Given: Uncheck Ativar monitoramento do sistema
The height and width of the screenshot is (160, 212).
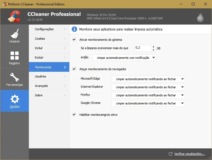Looking at the screenshot, I should [x=74, y=40].
